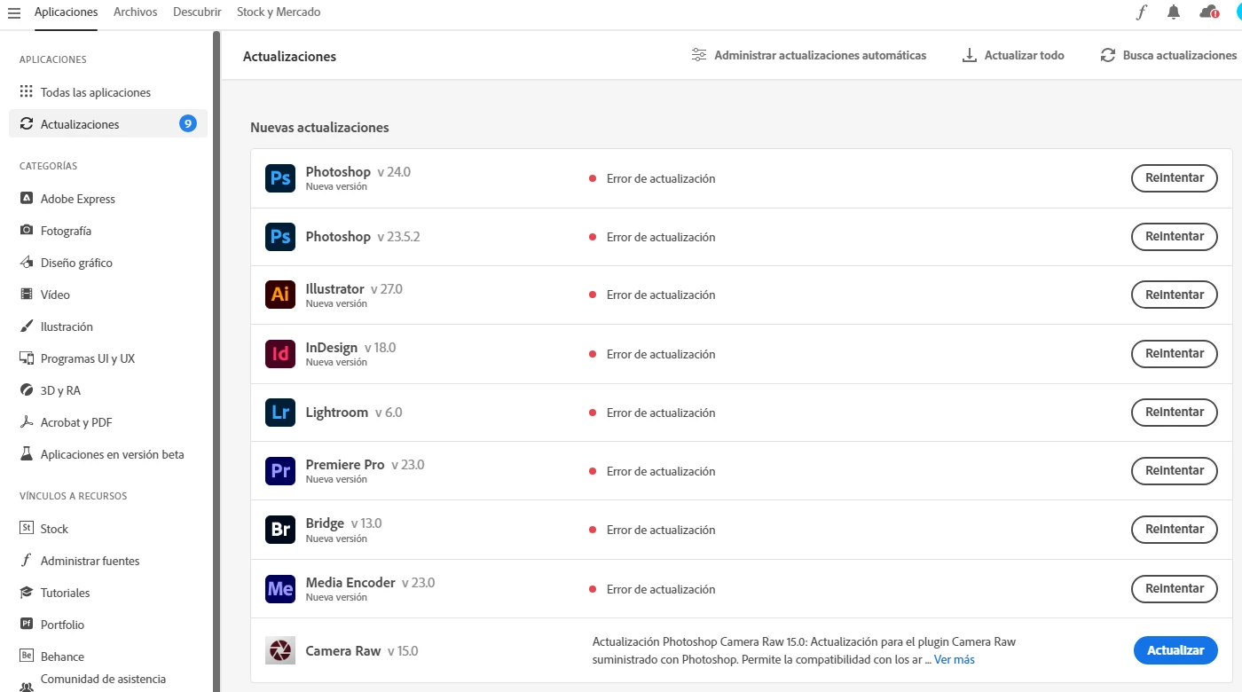Open the Ver más link
This screenshot has width=1242, height=692.
click(955, 659)
